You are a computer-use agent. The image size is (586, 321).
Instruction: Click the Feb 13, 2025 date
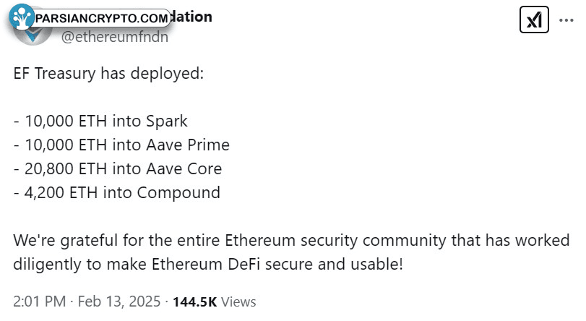pyautogui.click(x=119, y=301)
